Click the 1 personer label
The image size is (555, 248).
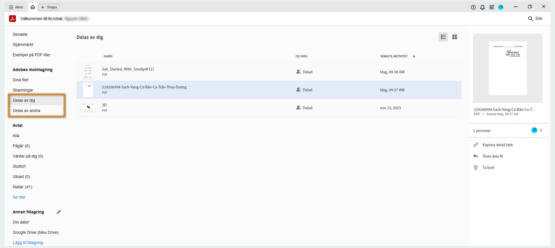482,131
